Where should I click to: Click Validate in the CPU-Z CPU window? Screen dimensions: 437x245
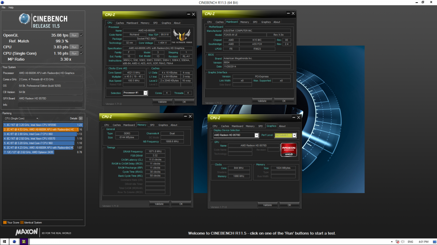coord(162,102)
